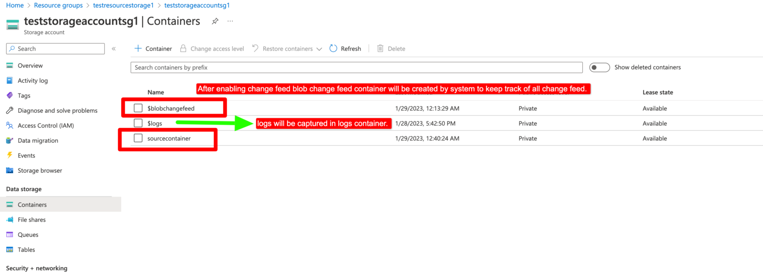Open the more options ellipsis menu

(230, 21)
